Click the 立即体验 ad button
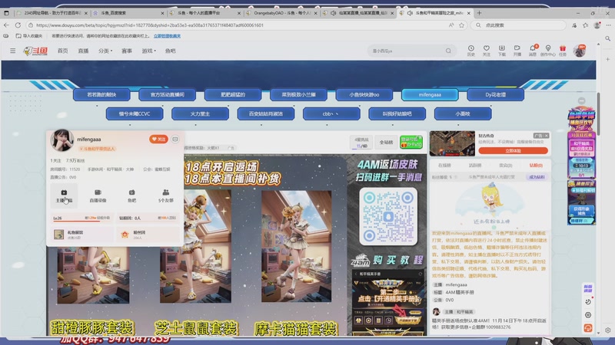The height and width of the screenshot is (345, 615). tap(513, 150)
